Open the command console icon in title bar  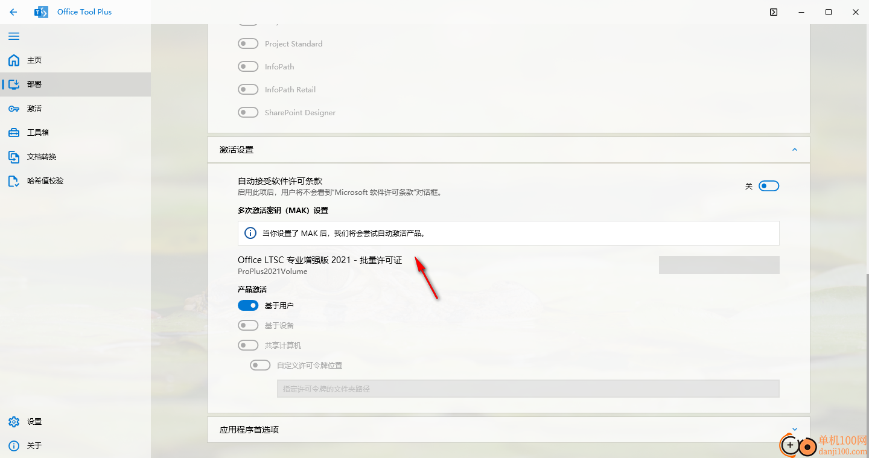(x=774, y=12)
